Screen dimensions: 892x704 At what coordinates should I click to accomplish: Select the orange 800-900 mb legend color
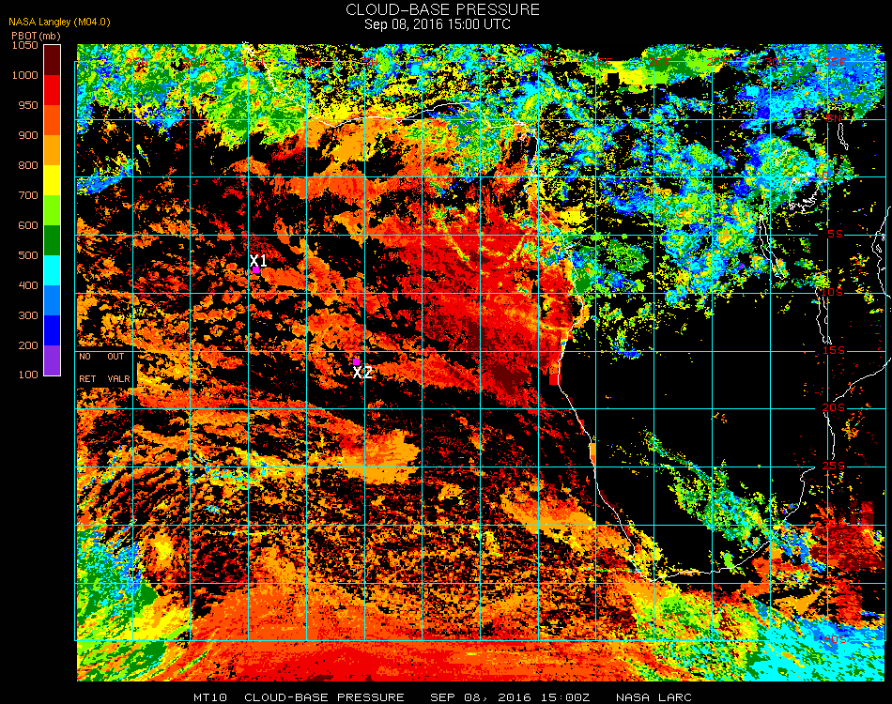pos(52,150)
